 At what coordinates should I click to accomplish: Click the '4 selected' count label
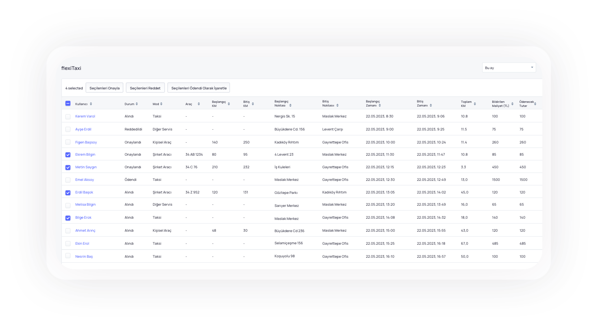(x=74, y=88)
